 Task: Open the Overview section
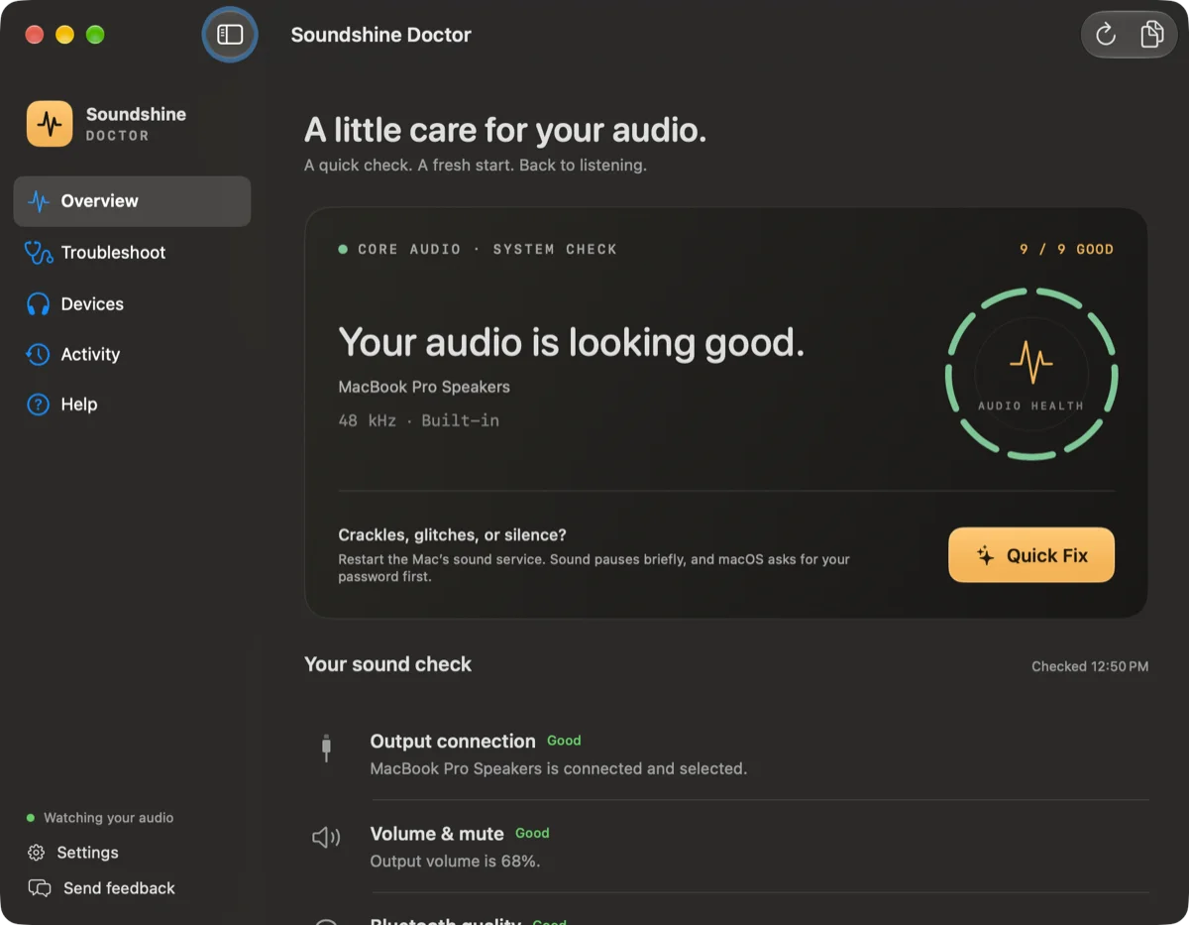132,201
